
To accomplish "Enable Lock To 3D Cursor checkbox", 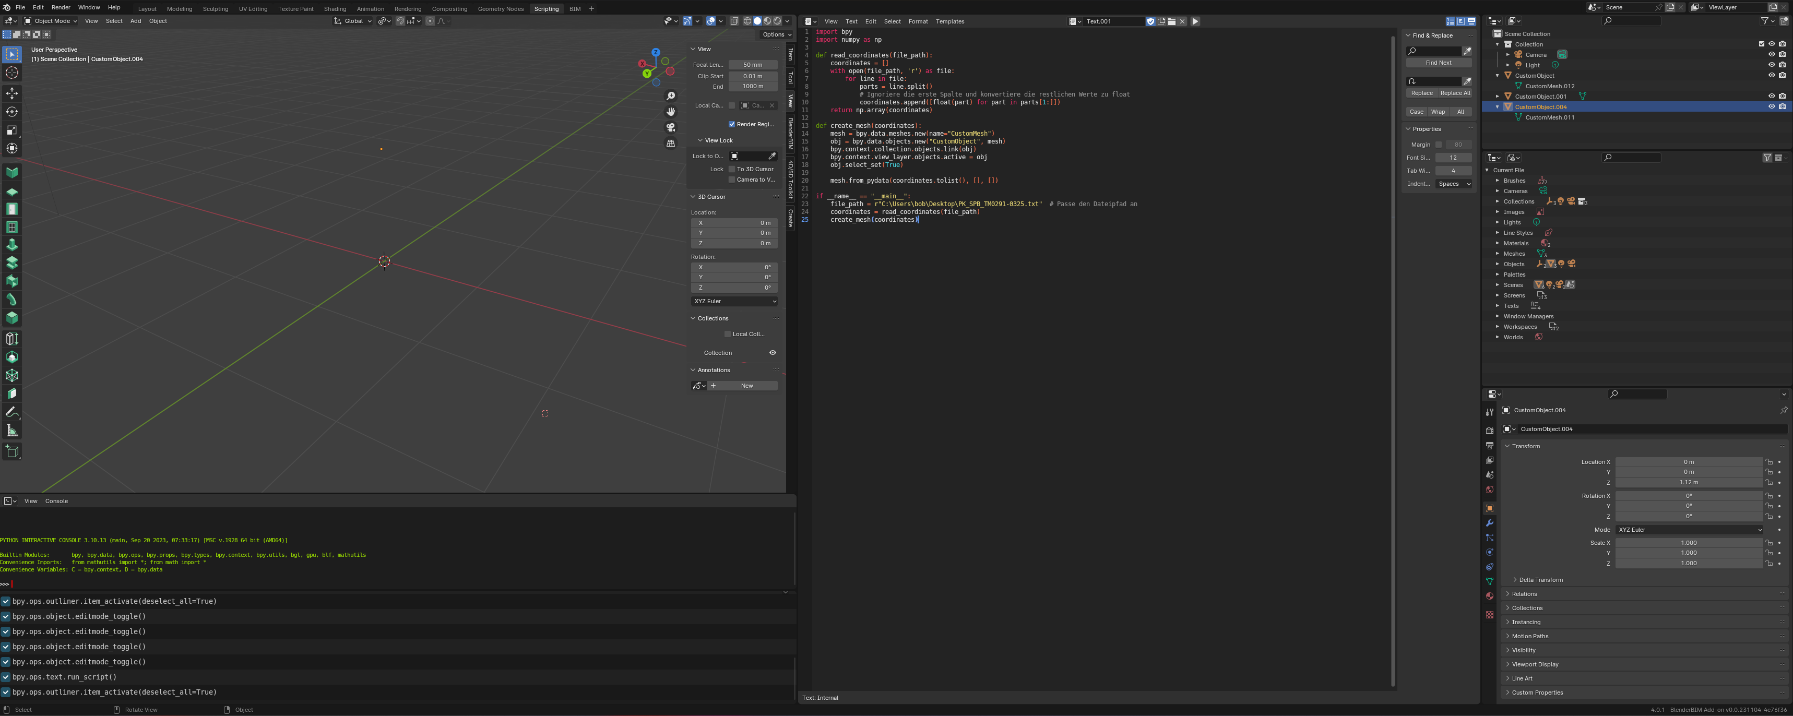I will [x=731, y=169].
